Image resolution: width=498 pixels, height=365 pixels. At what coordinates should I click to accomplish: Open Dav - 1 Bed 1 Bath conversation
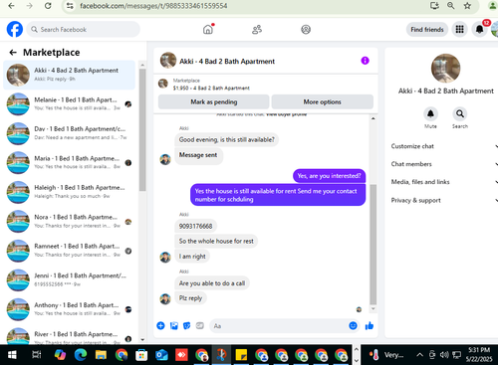(70, 133)
